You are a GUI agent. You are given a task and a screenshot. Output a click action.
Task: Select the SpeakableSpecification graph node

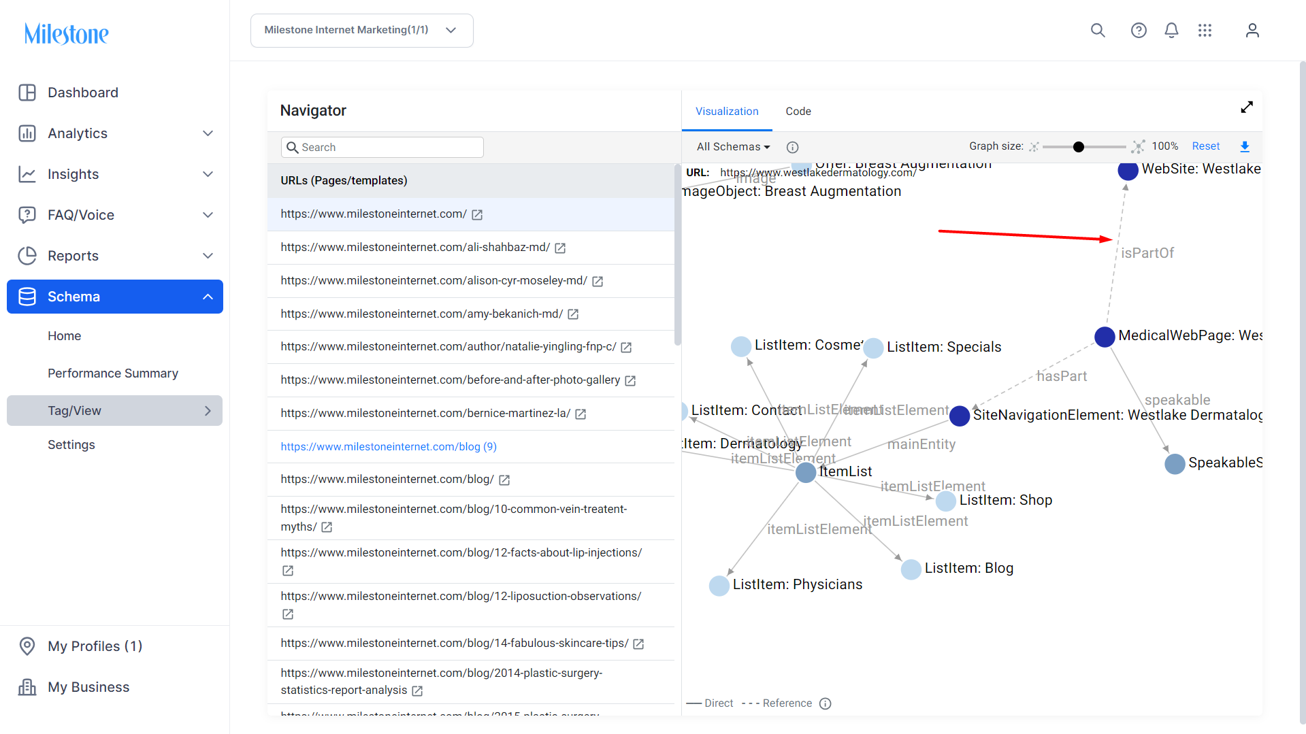(x=1175, y=464)
